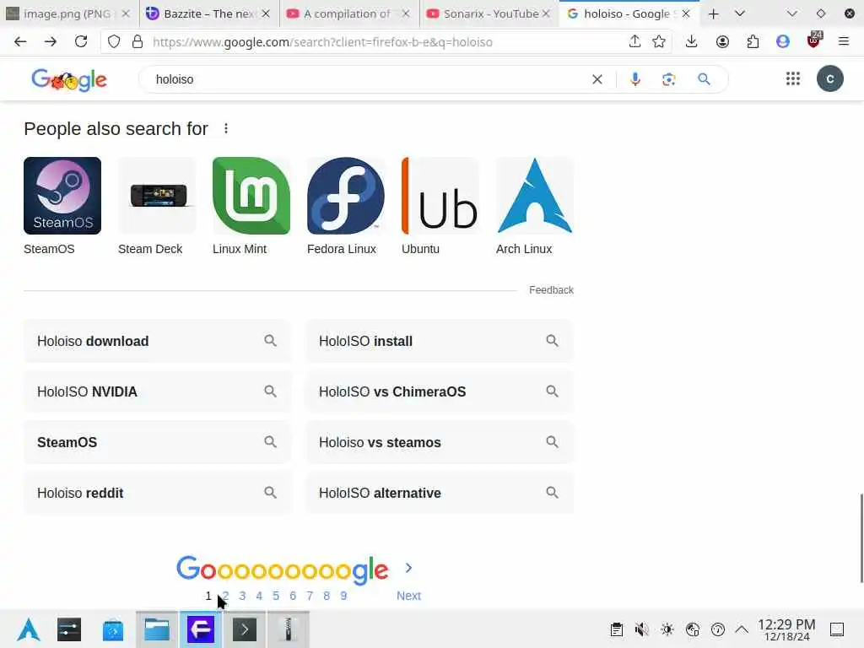The height and width of the screenshot is (648, 864).
Task: Open SteamOS related search suggestion
Action: pyautogui.click(x=157, y=442)
